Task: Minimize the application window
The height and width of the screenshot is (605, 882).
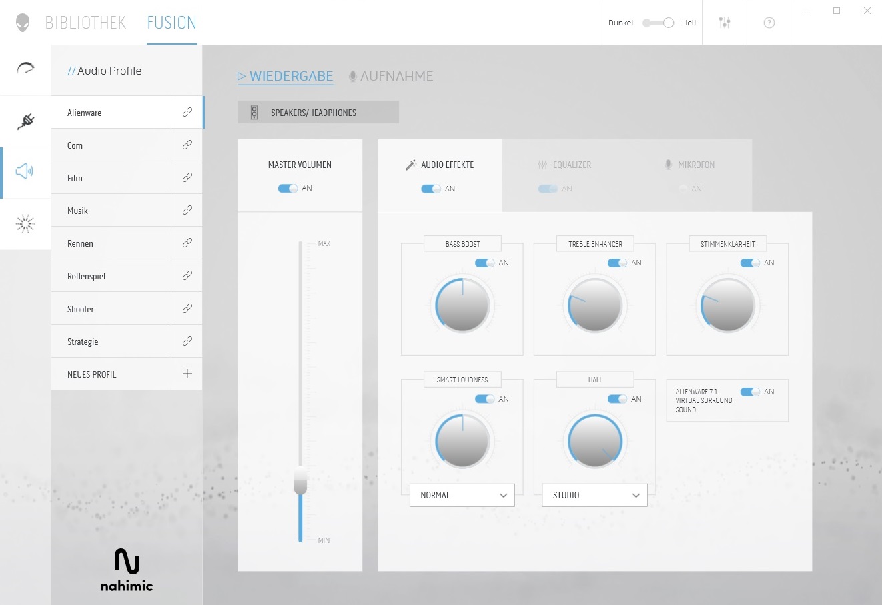Action: tap(806, 11)
